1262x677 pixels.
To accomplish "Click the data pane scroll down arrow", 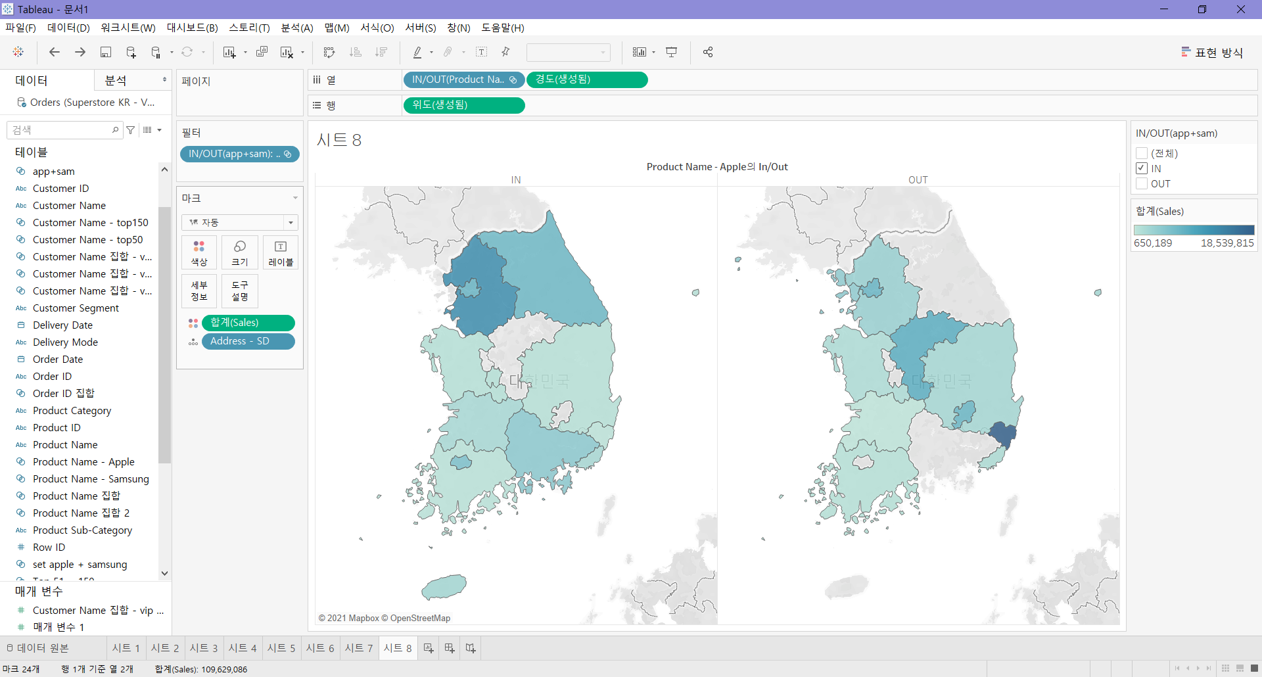I will pyautogui.click(x=164, y=573).
